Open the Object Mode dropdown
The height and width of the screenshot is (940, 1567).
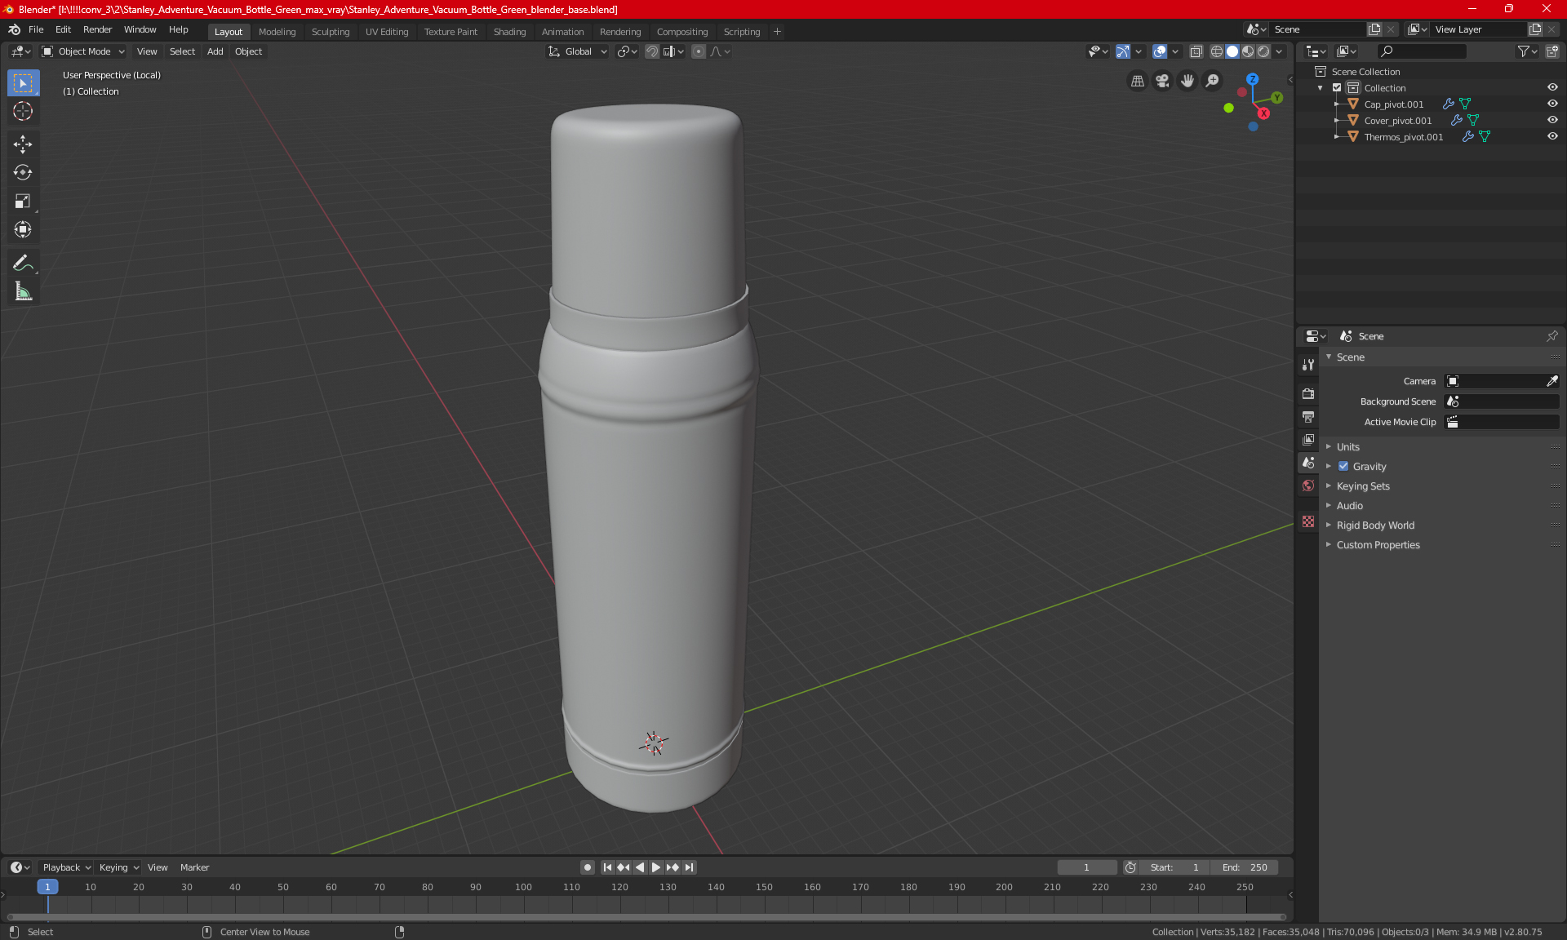(x=83, y=51)
